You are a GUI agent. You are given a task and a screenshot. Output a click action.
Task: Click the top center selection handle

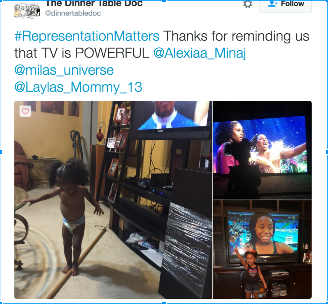164,1
